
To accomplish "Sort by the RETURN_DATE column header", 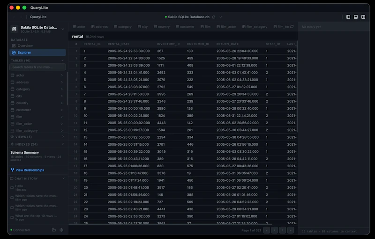I will 227,44.
